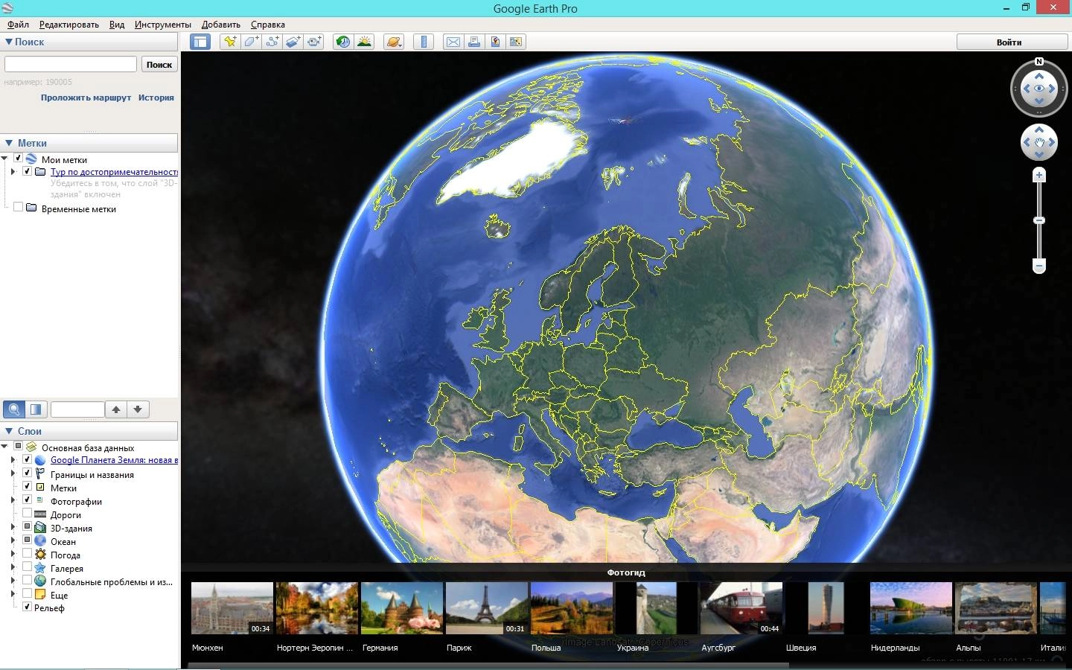The width and height of the screenshot is (1072, 670).
Task: Click the zoom out minus button
Action: (x=1039, y=266)
